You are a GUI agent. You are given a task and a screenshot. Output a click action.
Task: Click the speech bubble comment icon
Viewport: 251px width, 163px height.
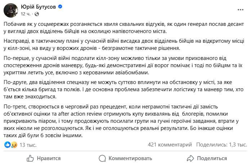point(103,158)
